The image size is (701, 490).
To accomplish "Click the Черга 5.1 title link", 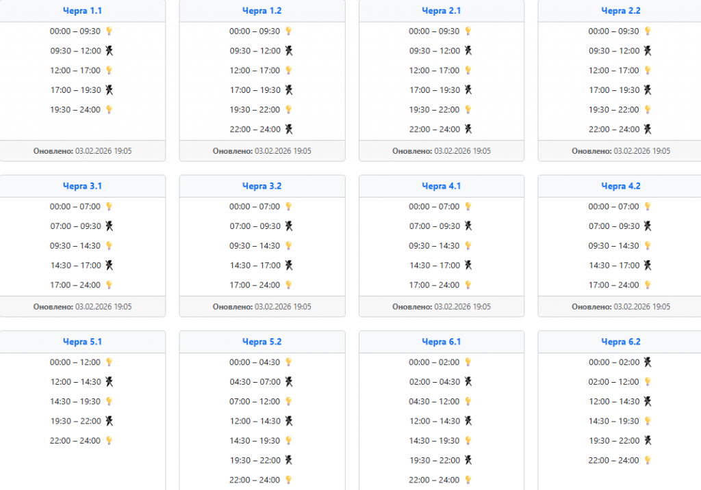I will [82, 342].
